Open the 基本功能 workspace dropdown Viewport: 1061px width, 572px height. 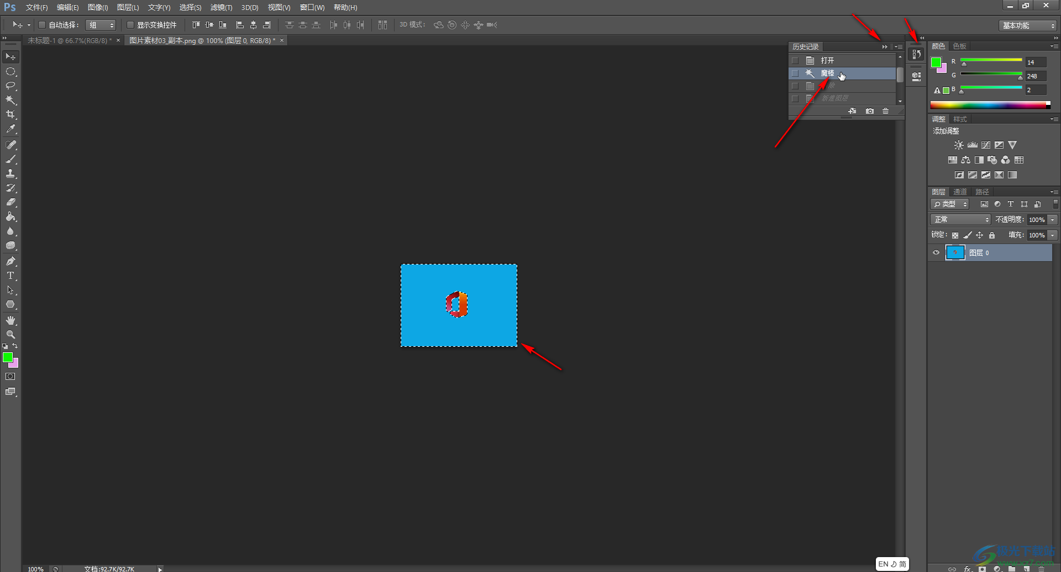click(1027, 25)
